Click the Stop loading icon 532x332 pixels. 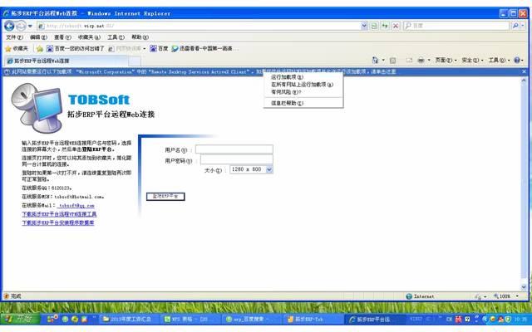click(395, 26)
